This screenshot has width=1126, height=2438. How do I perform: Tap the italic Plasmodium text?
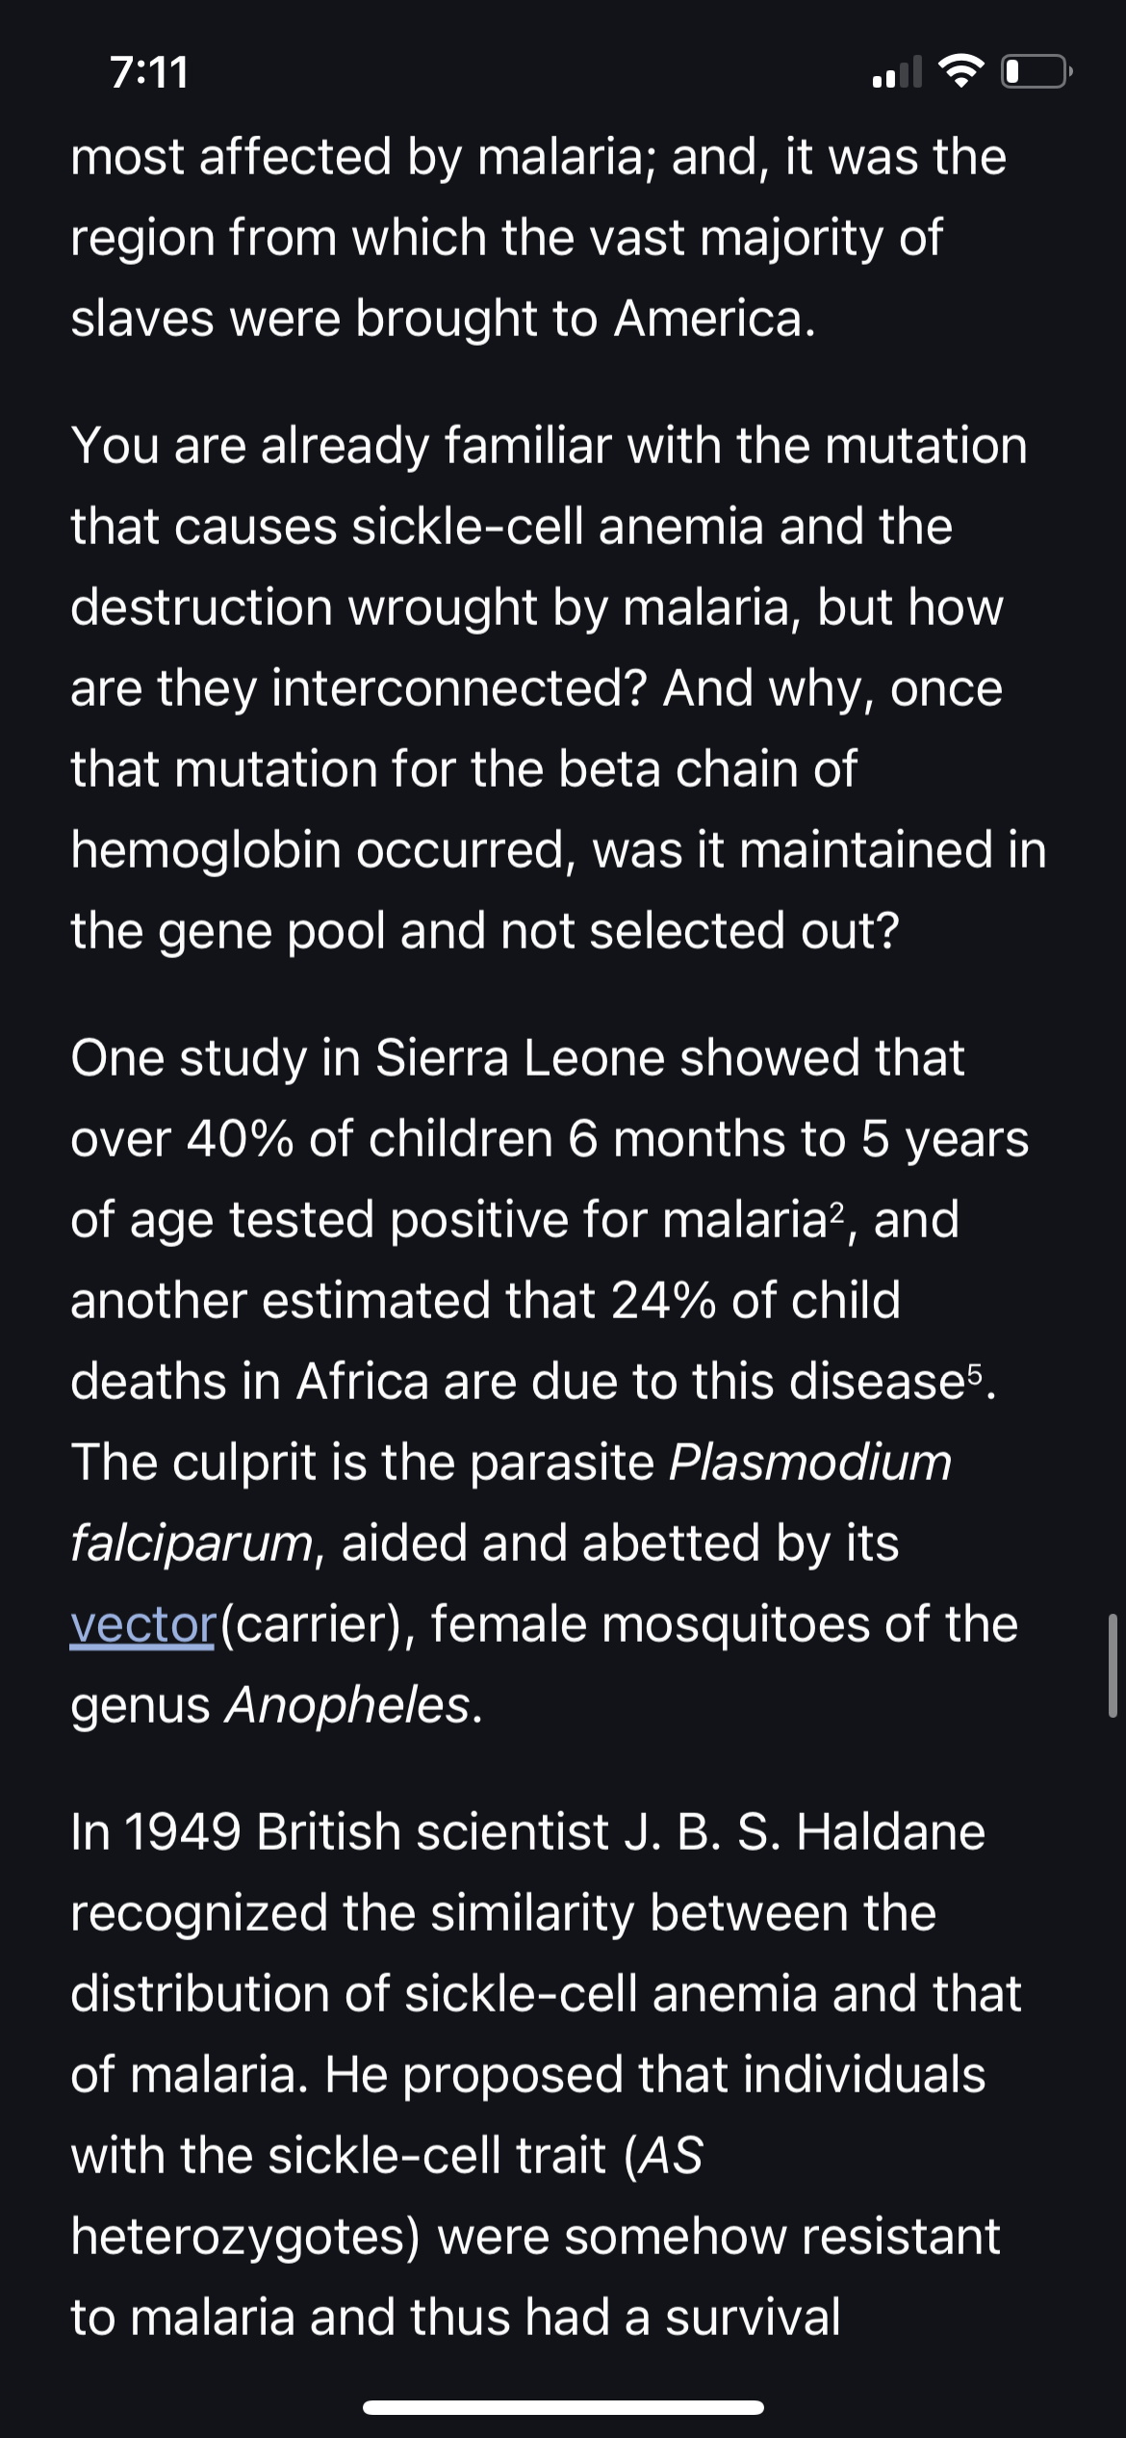pos(809,1462)
